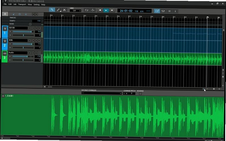The width and height of the screenshot is (226, 141).
Task: Select the arrow pointer tool
Action: coord(52,10)
